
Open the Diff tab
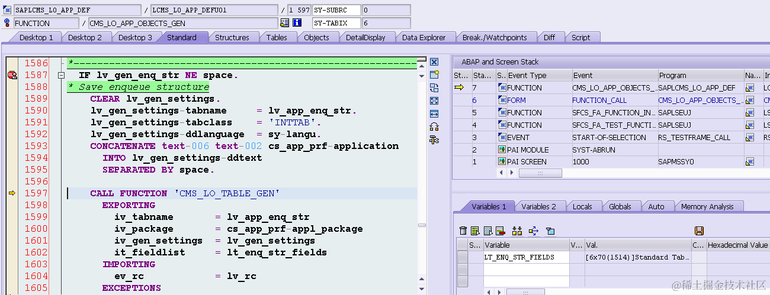[549, 37]
